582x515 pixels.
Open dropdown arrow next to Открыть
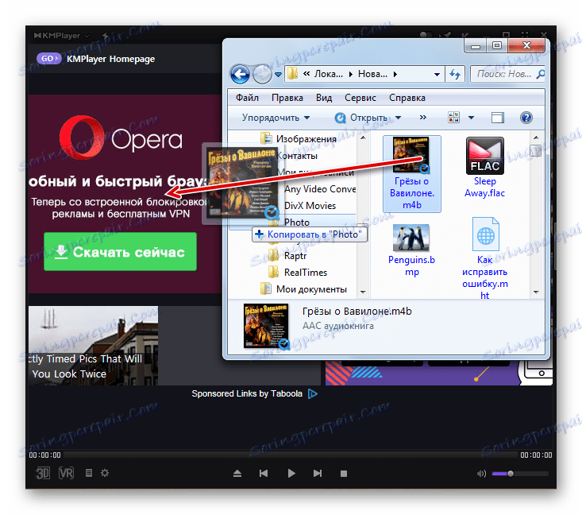[x=399, y=118]
